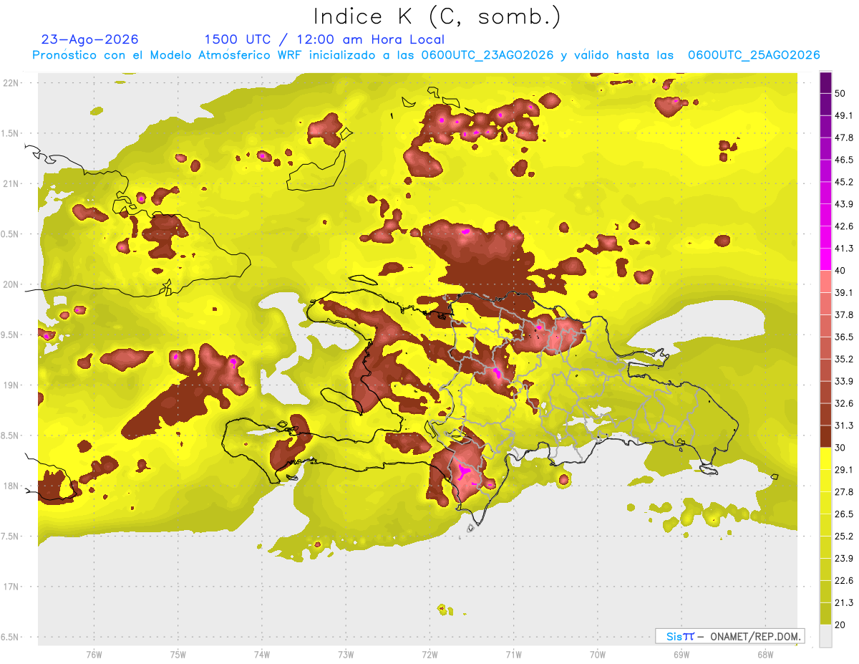Click legend value "47.8"
Viewport: 859px width, 664px height.
[x=844, y=138]
